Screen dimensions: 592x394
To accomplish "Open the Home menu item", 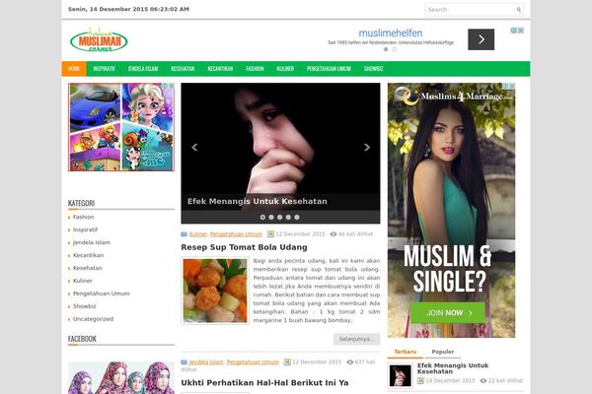I will (74, 69).
